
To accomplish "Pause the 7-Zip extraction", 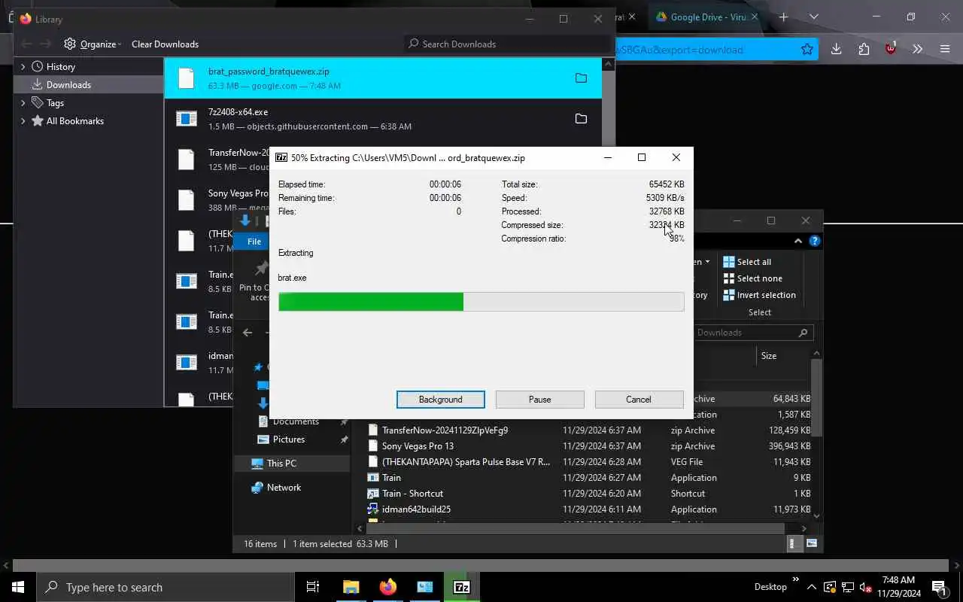I will coord(539,399).
